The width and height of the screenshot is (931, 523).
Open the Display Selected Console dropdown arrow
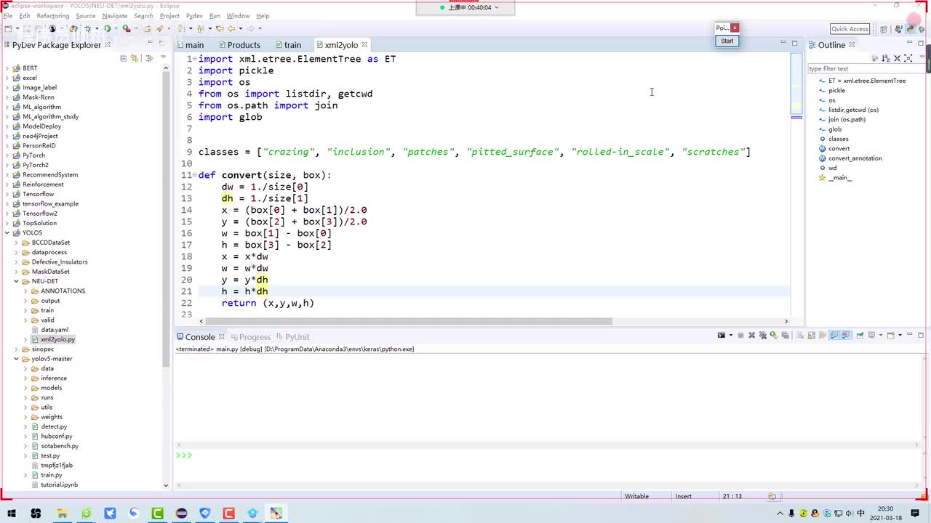pyautogui.click(x=880, y=336)
